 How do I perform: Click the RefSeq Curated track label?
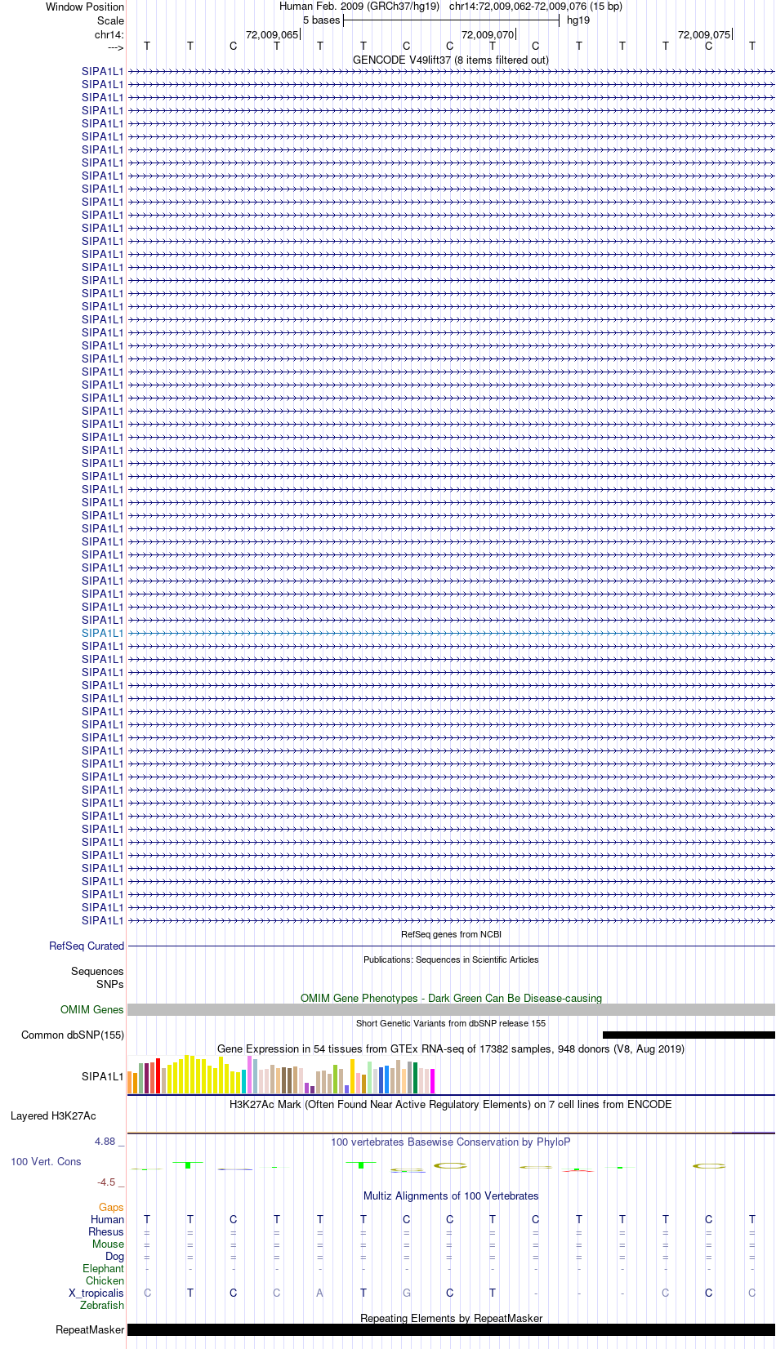pyautogui.click(x=87, y=946)
